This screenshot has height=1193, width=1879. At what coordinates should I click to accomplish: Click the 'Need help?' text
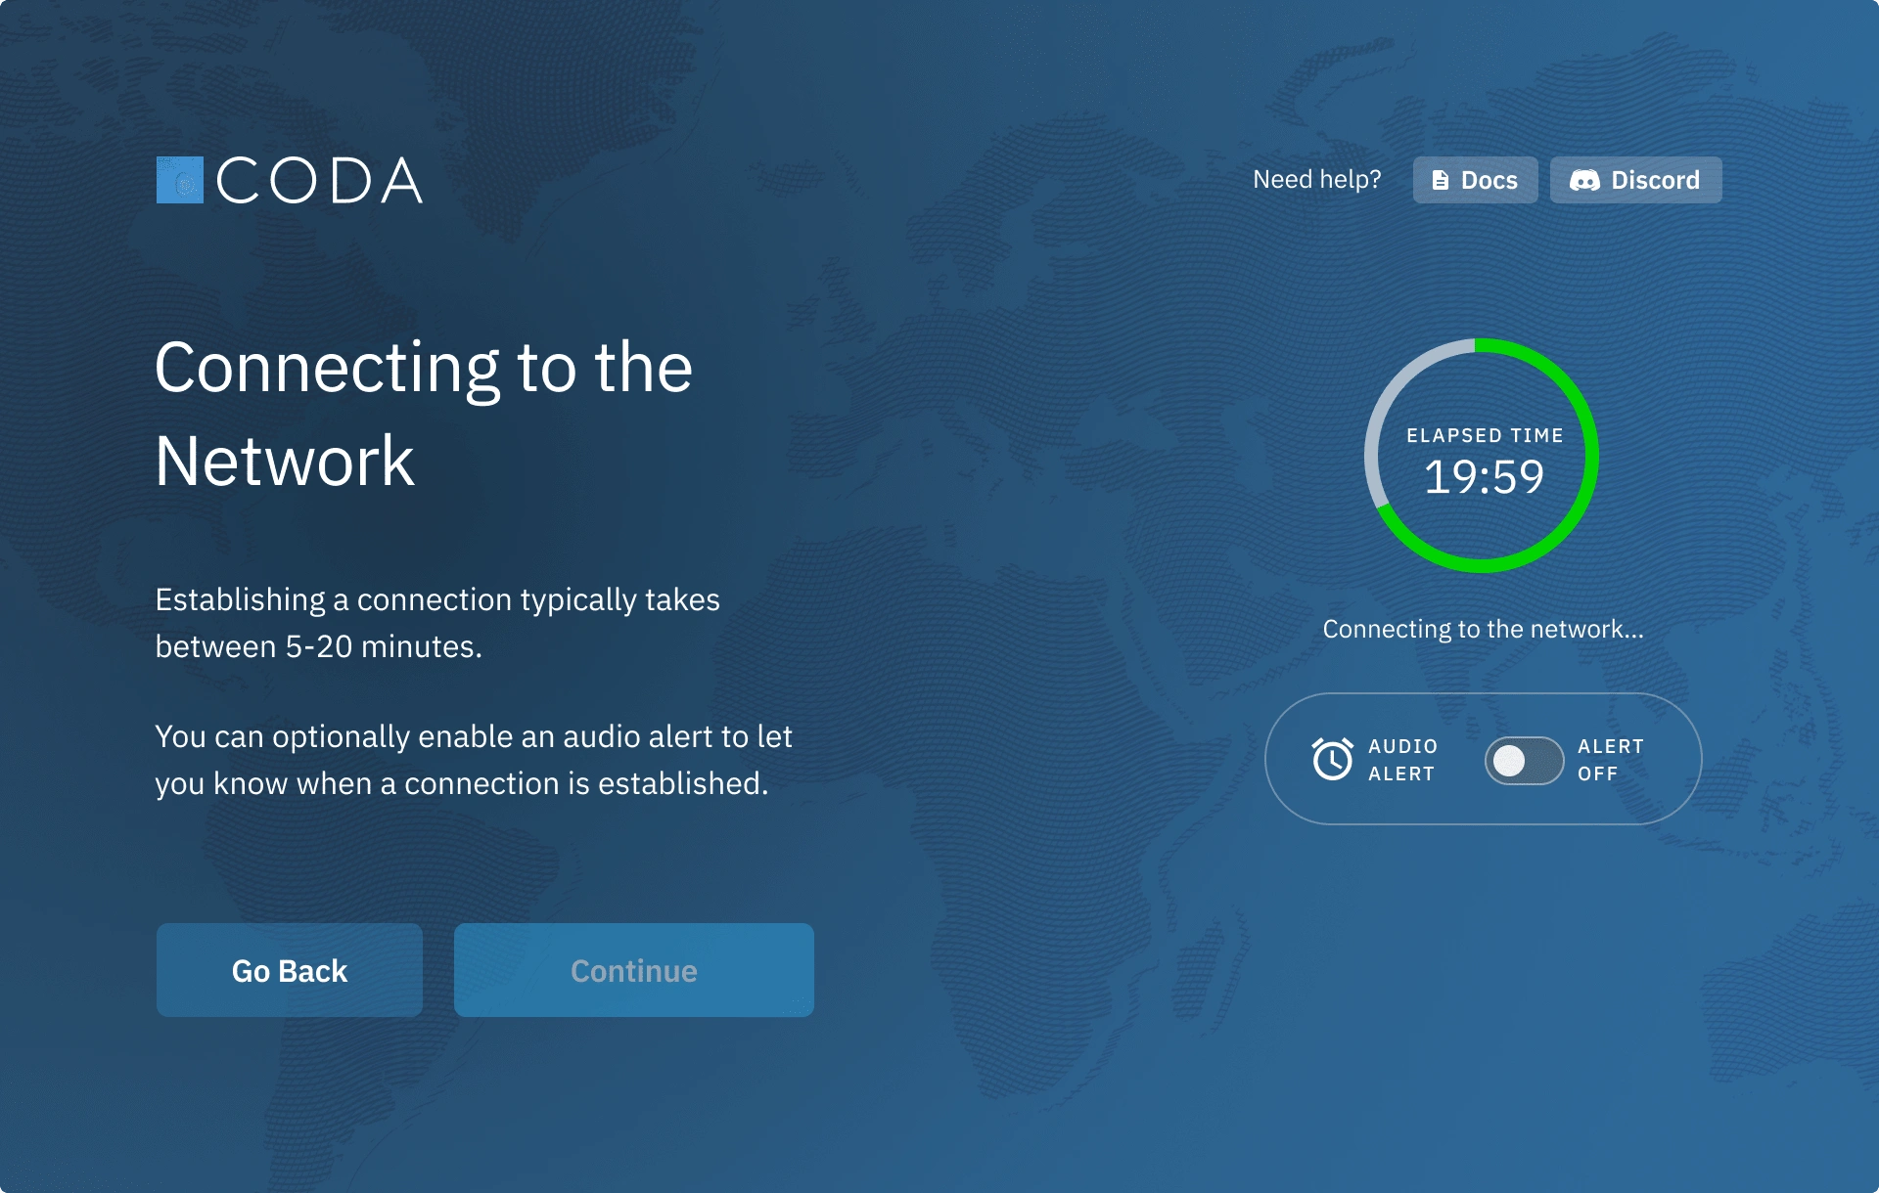[x=1316, y=180]
